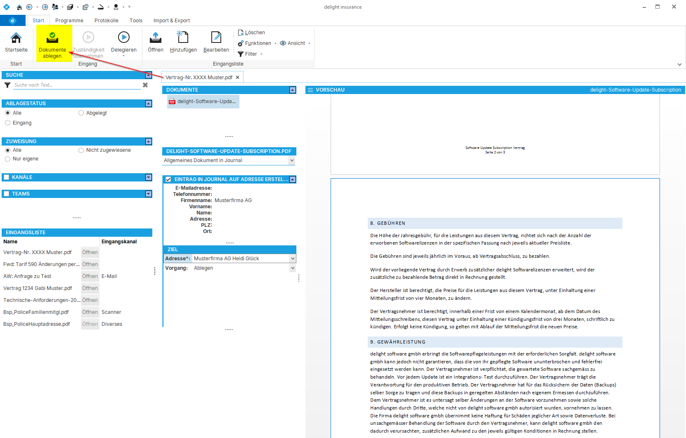The image size is (686, 438).
Task: Open Funktionen menu button
Action: (257, 43)
